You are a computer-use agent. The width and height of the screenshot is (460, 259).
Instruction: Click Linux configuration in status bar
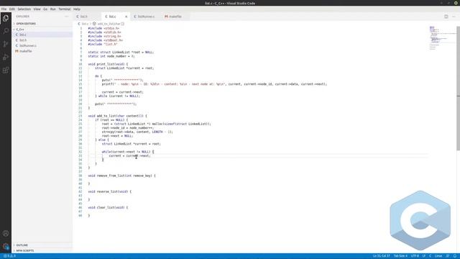pyautogui.click(x=438, y=256)
